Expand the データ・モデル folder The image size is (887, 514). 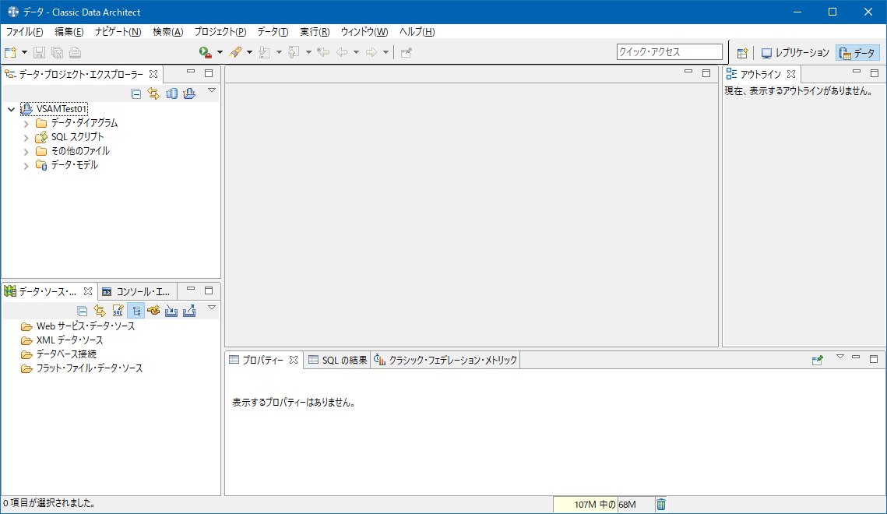(x=26, y=166)
